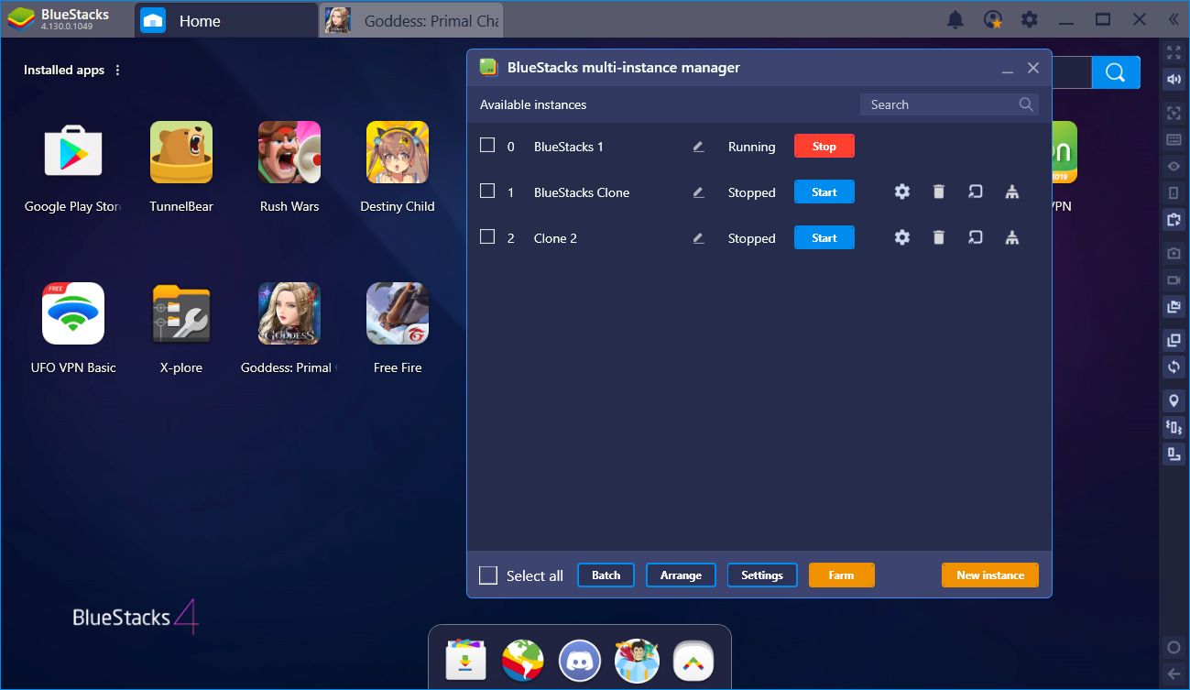
Task: Click the orange Farm button
Action: 841,575
